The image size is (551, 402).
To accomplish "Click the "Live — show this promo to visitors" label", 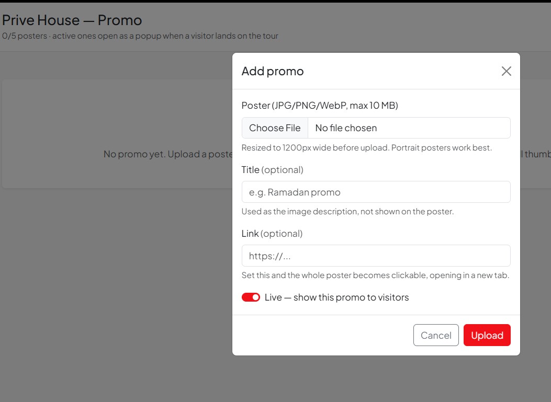I will [336, 297].
